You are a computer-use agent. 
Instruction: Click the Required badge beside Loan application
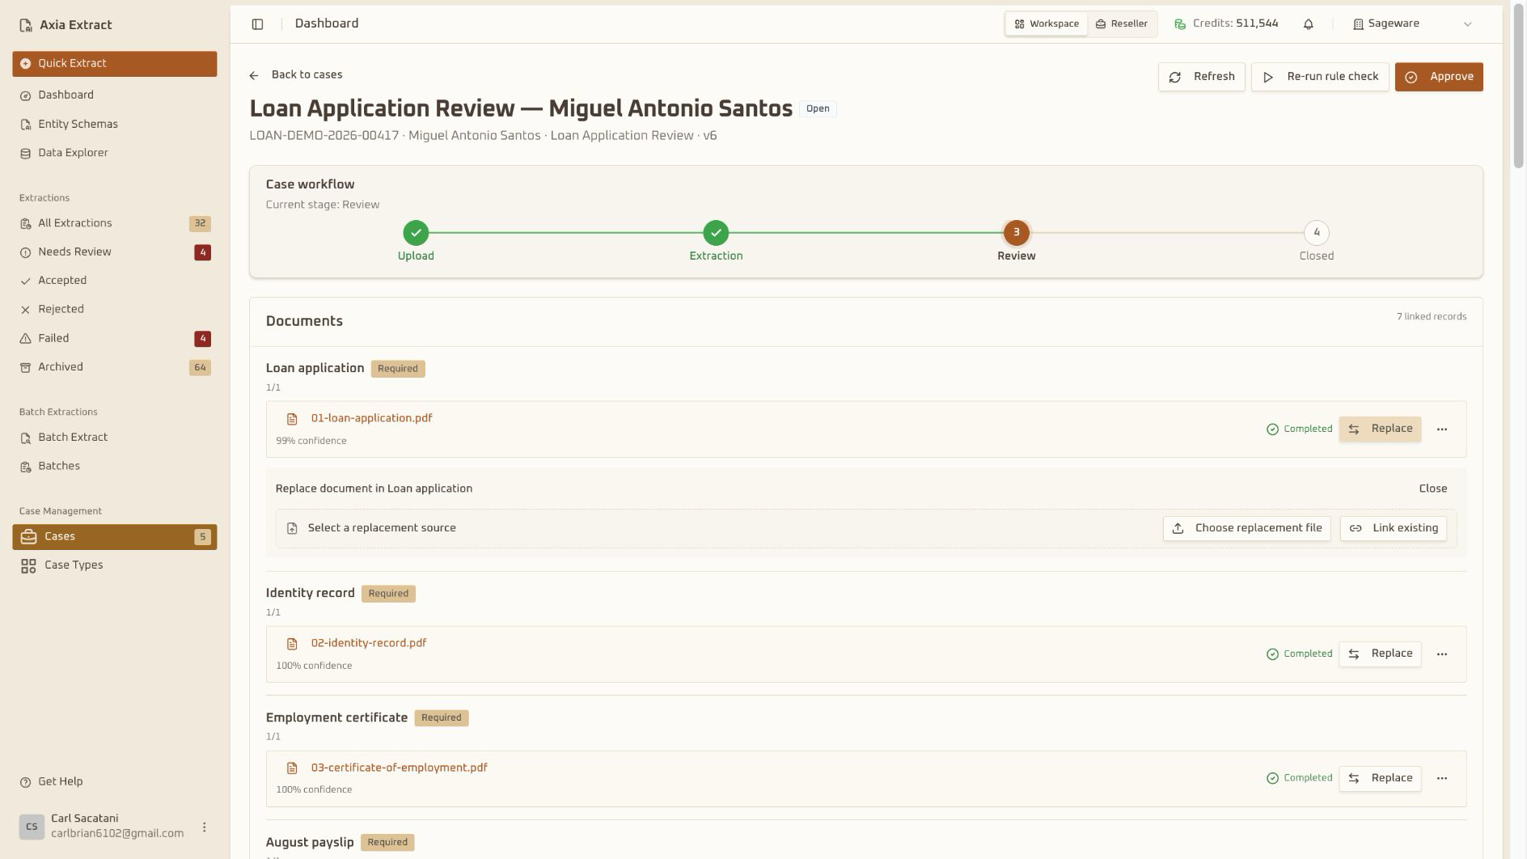398,369
